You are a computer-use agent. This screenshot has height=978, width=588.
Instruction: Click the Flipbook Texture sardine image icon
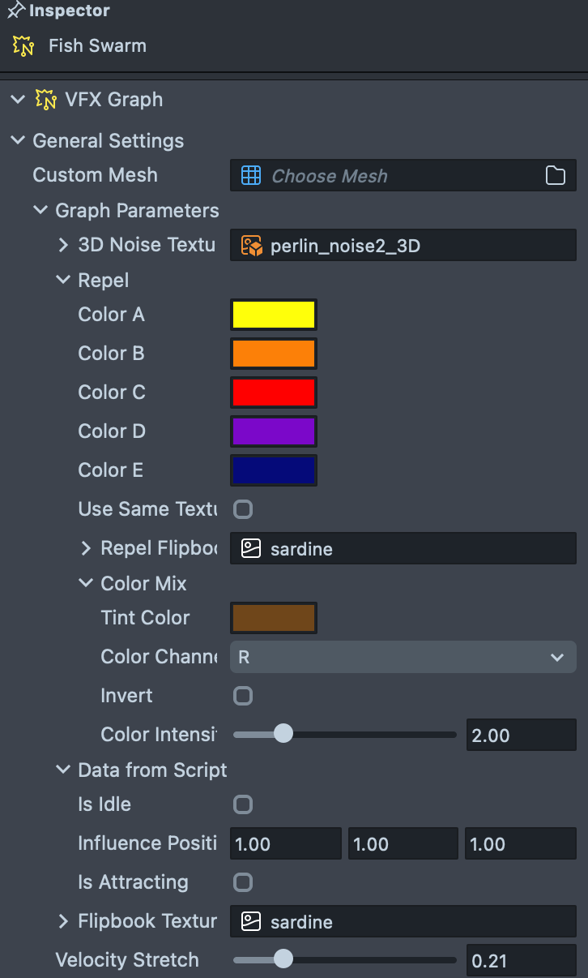(x=251, y=922)
